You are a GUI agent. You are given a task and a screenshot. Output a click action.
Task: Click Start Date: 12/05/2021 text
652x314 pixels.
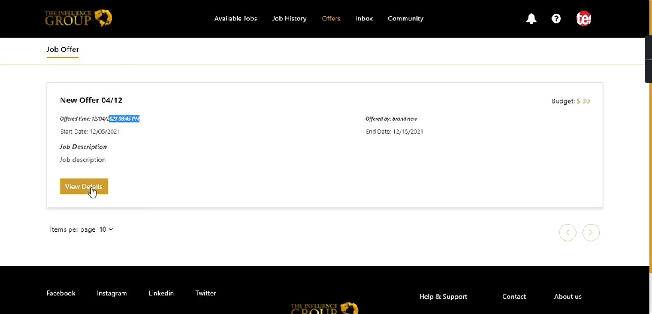(x=90, y=132)
